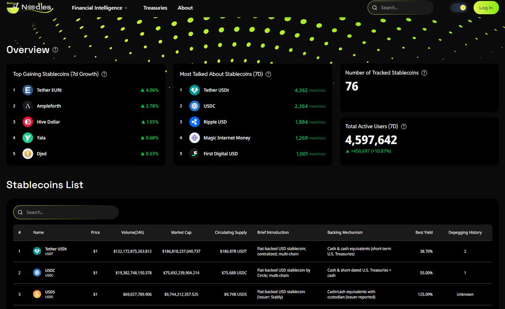
Task: Sort table by Price column header
Action: (96, 232)
